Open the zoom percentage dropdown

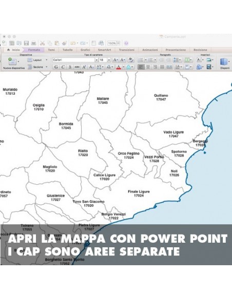(x=118, y=44)
